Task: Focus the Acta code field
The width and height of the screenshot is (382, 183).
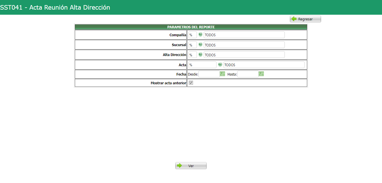Action: 202,65
